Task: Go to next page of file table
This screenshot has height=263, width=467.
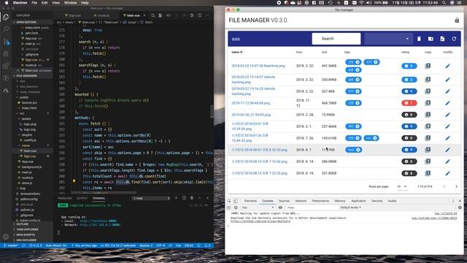Action: (456, 187)
